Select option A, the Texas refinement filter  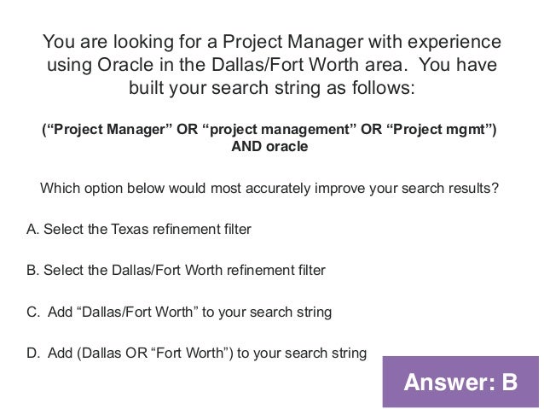pyautogui.click(x=139, y=231)
